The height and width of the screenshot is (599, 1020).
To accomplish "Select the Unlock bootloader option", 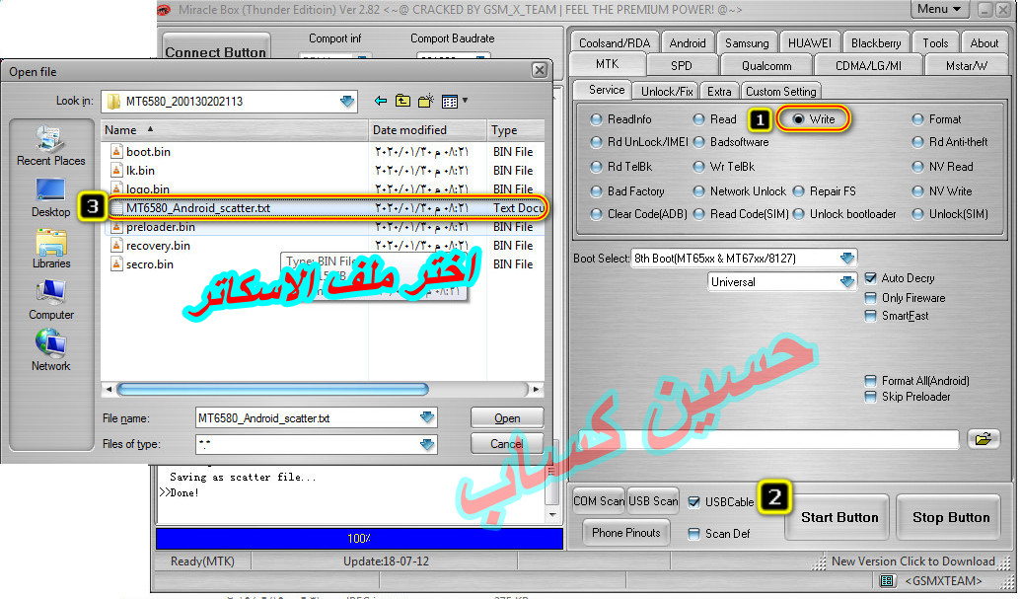I will click(799, 214).
